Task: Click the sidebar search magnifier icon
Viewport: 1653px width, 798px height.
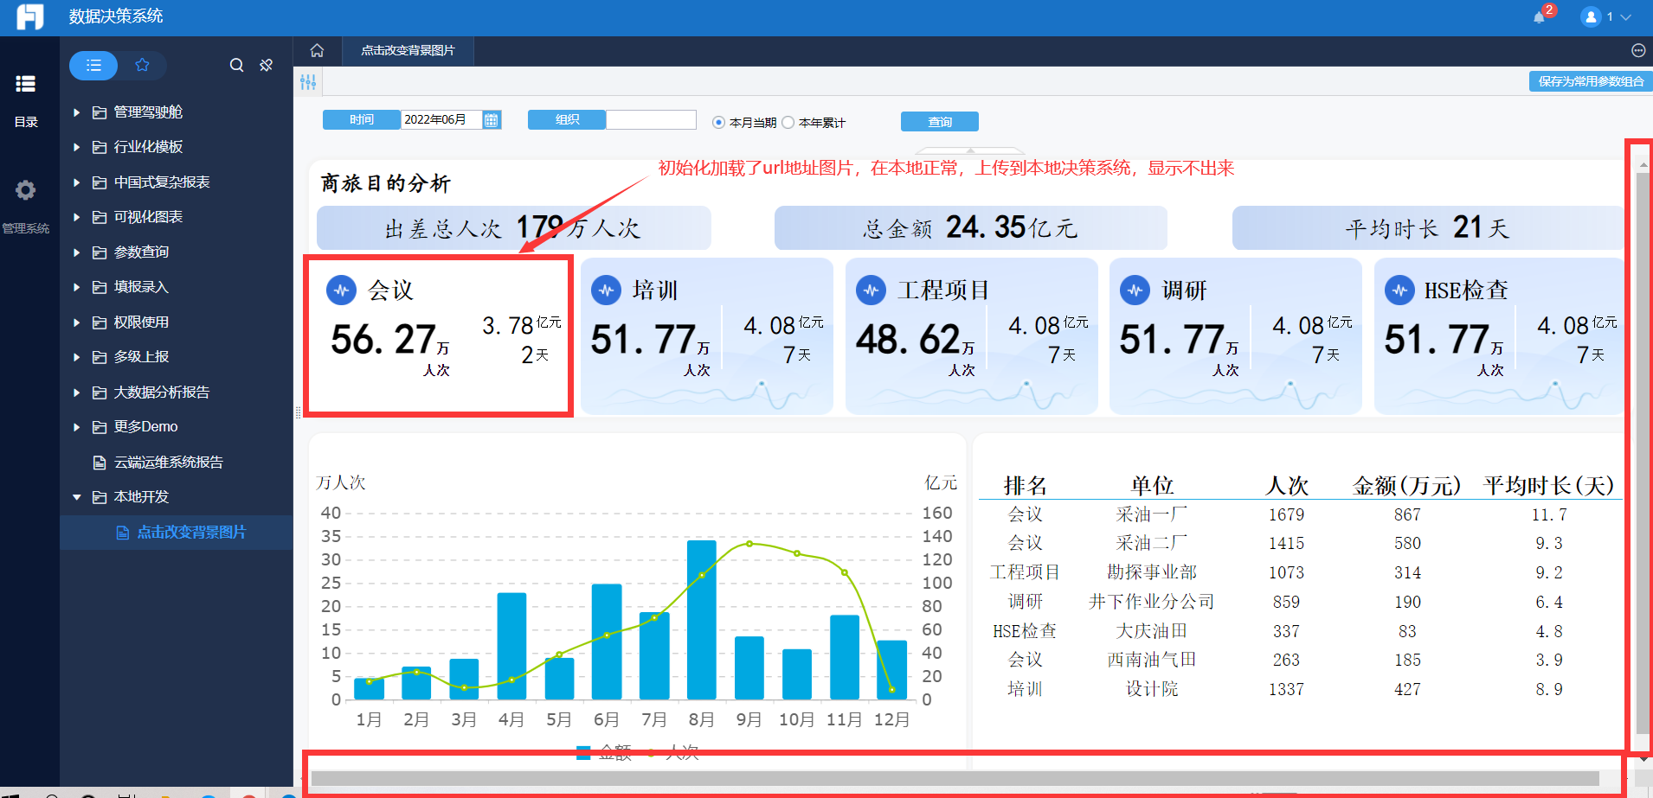Action: pyautogui.click(x=236, y=66)
